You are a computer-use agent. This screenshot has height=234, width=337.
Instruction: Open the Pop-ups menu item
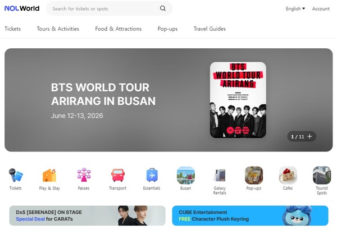click(x=167, y=29)
